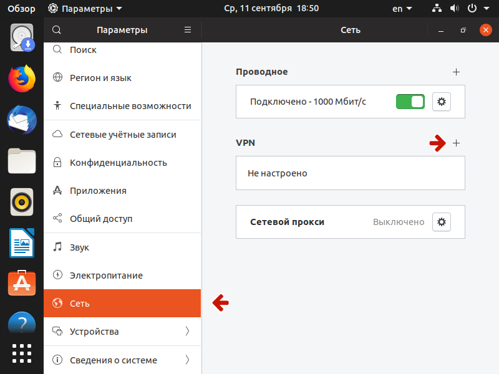
Task: Add a new wired connection profile
Action: (x=456, y=72)
